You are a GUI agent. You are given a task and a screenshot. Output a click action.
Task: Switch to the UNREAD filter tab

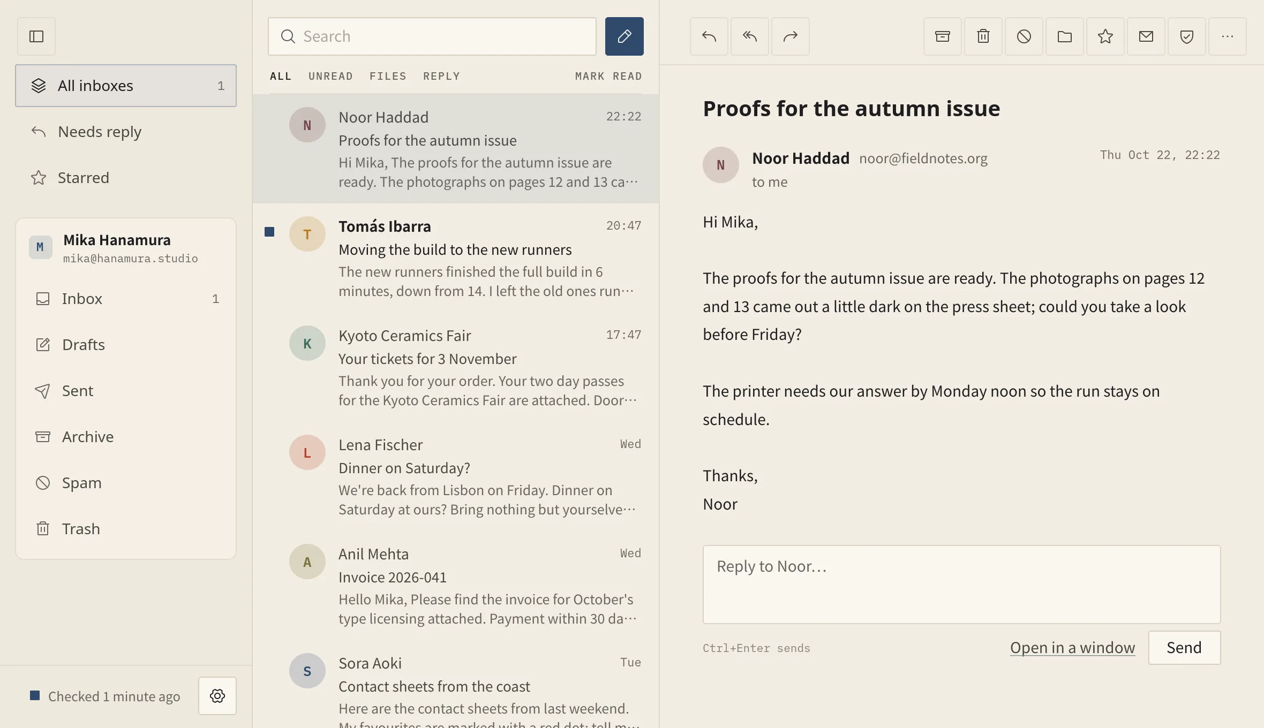(330, 76)
